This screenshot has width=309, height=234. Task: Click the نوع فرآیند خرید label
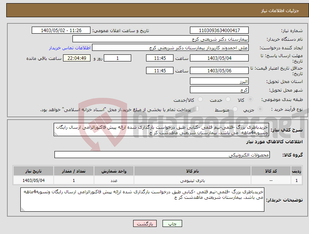[287, 109]
